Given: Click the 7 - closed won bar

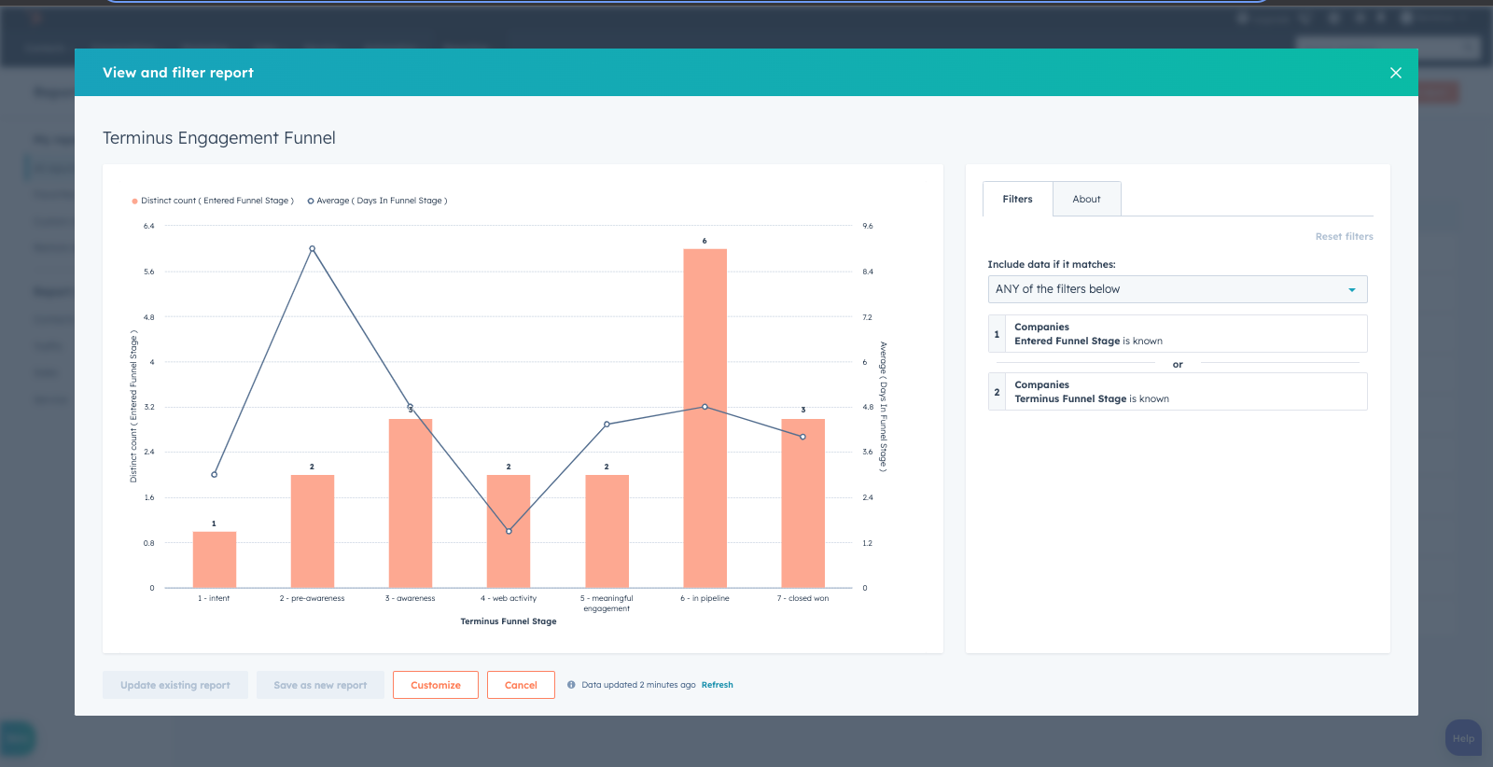Looking at the screenshot, I should (802, 504).
